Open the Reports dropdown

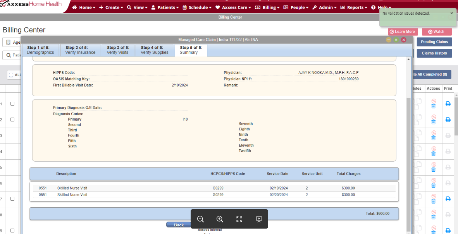click(354, 7)
